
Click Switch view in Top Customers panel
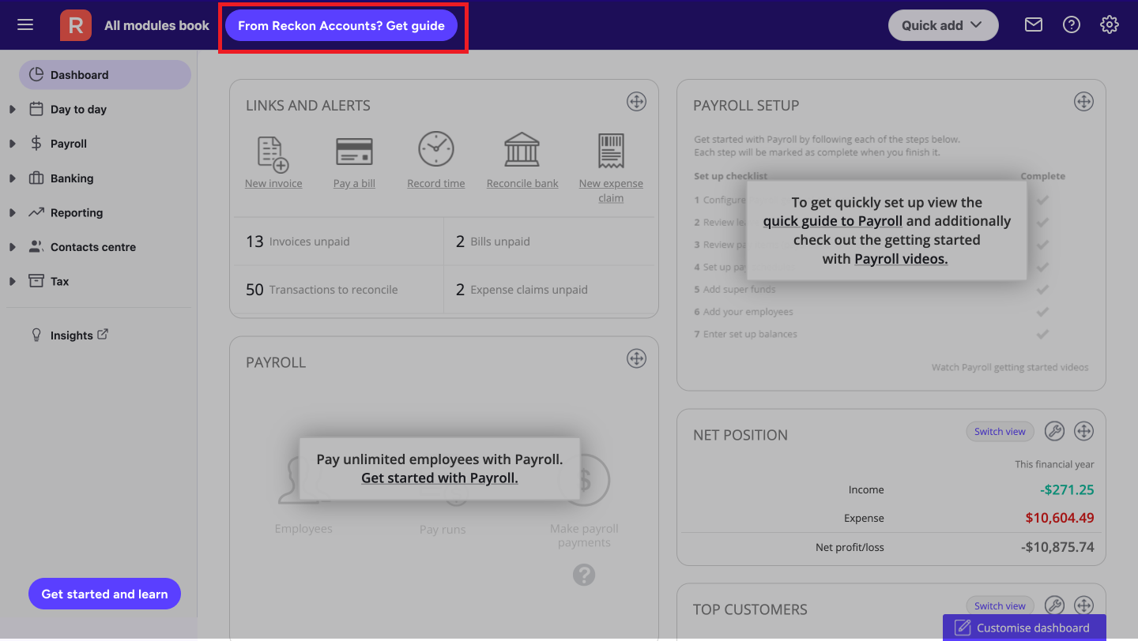[1000, 606]
